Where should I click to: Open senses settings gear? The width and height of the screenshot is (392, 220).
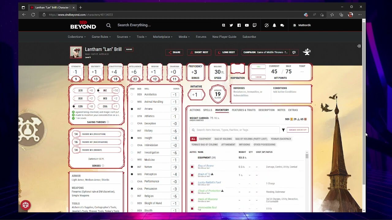[x=103, y=166]
